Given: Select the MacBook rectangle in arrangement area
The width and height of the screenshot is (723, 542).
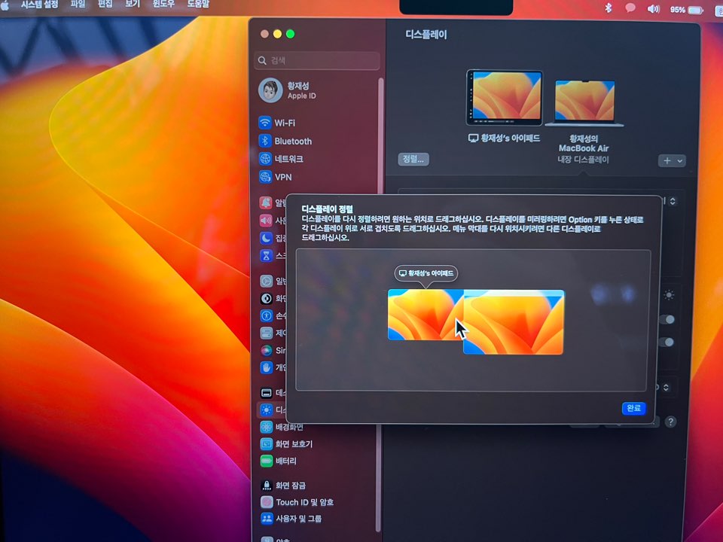Looking at the screenshot, I should pyautogui.click(x=514, y=322).
